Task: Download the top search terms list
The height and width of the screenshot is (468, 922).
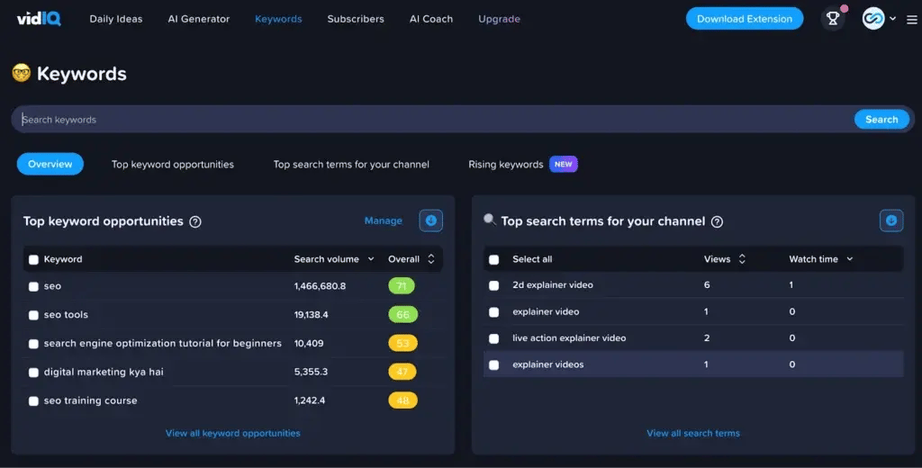Action: (890, 220)
